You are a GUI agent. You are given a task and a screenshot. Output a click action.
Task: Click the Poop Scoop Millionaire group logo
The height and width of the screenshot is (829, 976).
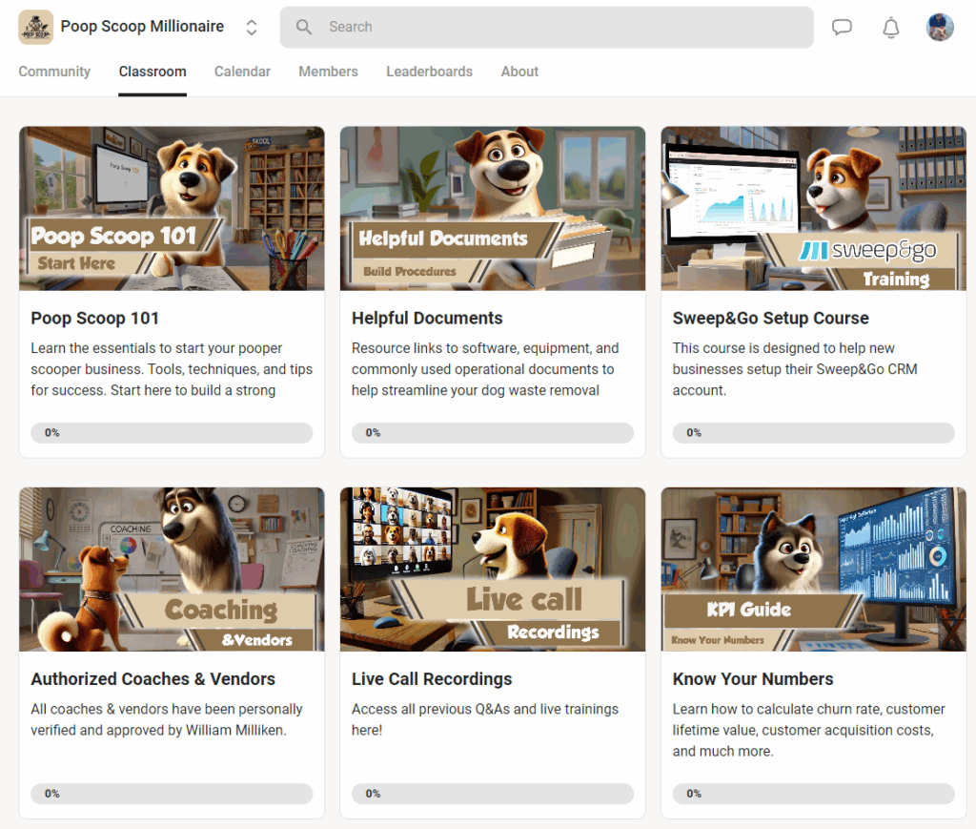coord(35,27)
